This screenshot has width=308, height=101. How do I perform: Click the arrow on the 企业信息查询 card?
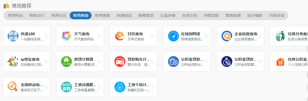pos(260,36)
